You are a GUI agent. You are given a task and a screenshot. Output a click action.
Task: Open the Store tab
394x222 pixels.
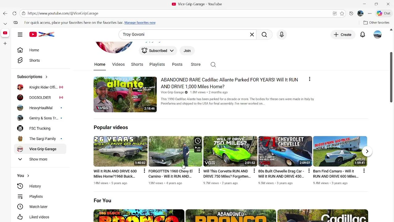coord(196,64)
